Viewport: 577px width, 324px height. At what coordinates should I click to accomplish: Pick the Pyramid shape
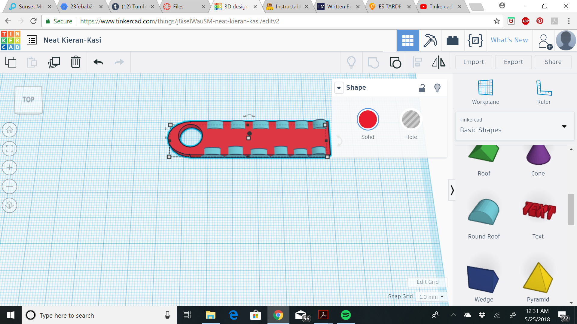(x=538, y=282)
